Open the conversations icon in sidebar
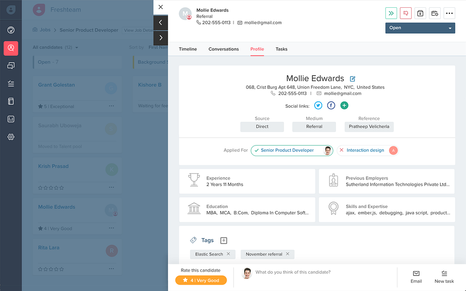 pyautogui.click(x=11, y=65)
